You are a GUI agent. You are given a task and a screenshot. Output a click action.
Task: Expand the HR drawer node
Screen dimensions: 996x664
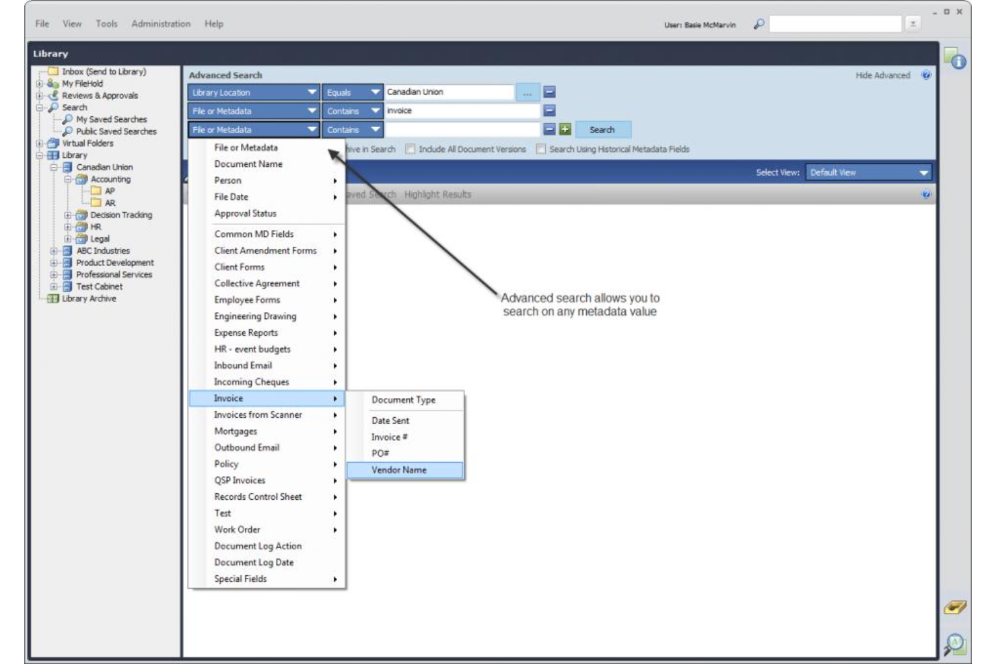click(x=67, y=227)
